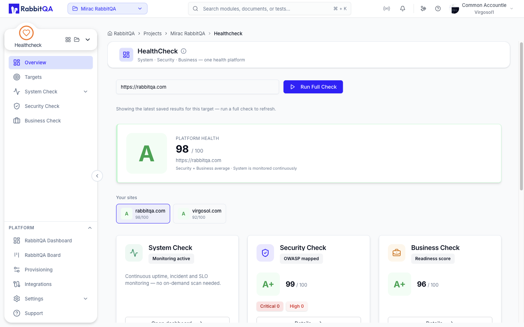Open RabbitQA Board
The width and height of the screenshot is (524, 327).
click(51, 255)
